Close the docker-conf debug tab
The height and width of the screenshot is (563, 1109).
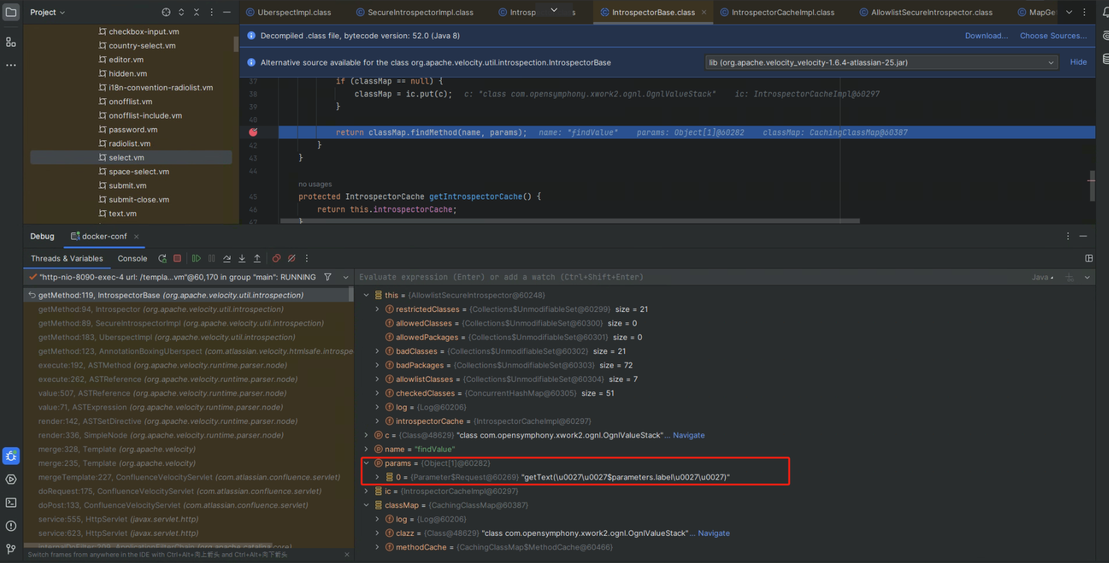136,237
